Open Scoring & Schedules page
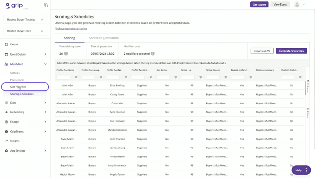The width and height of the screenshot is (315, 178). coord(22,94)
